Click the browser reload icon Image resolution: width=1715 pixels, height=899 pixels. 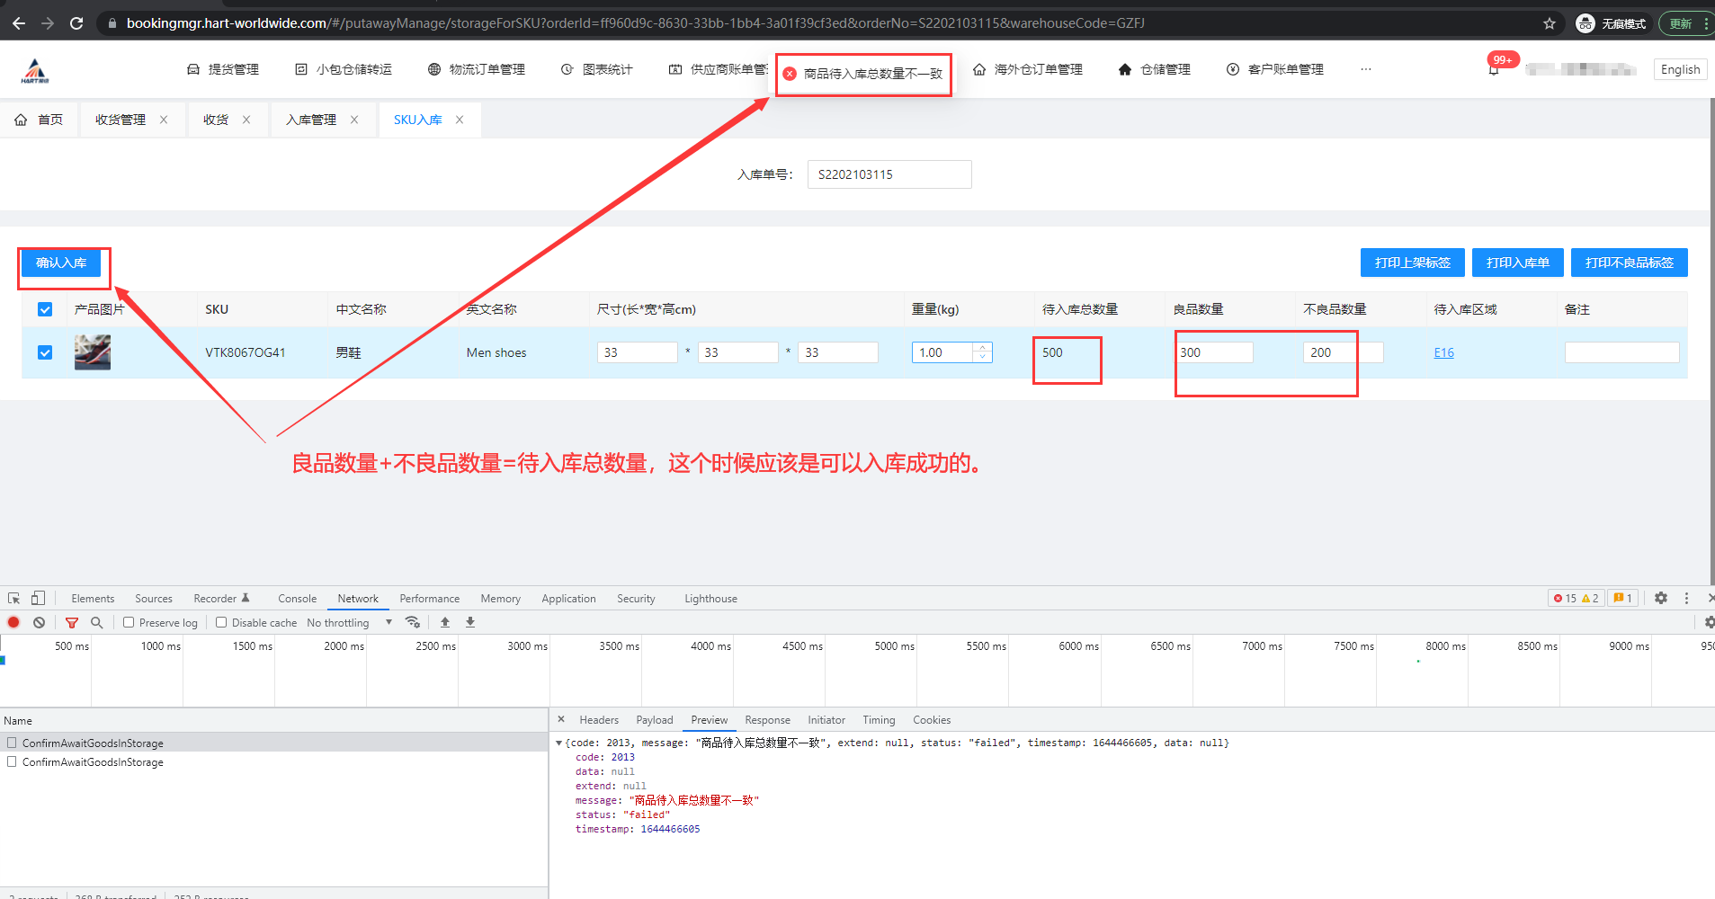76,23
